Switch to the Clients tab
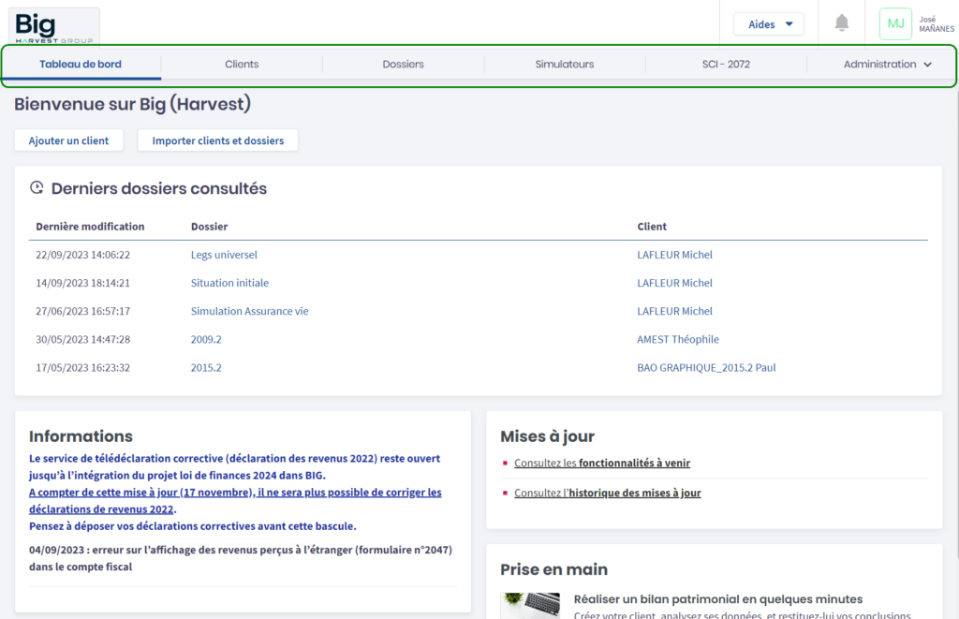Image resolution: width=959 pixels, height=619 pixels. click(242, 65)
